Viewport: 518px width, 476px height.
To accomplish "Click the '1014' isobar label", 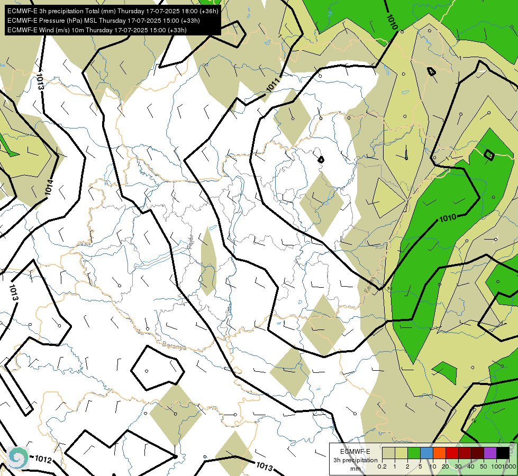I will coord(49,187).
